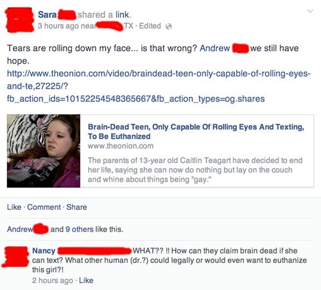Image resolution: width=321 pixels, height=290 pixels.
Task: Open Sara's profile name link
Action: 47,15
